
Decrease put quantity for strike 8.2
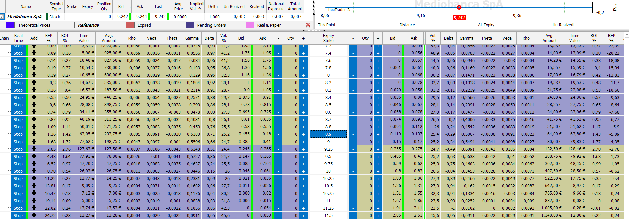tap(353, 83)
